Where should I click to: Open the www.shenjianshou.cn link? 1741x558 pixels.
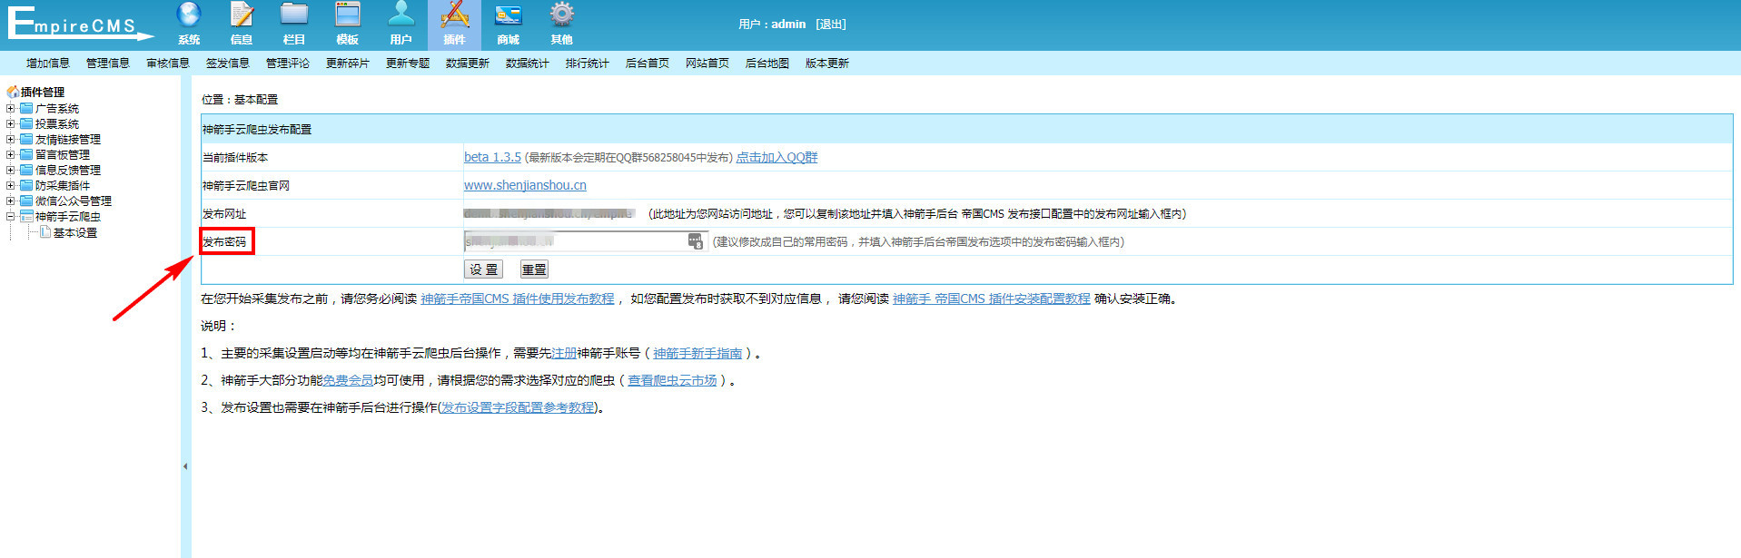525,185
